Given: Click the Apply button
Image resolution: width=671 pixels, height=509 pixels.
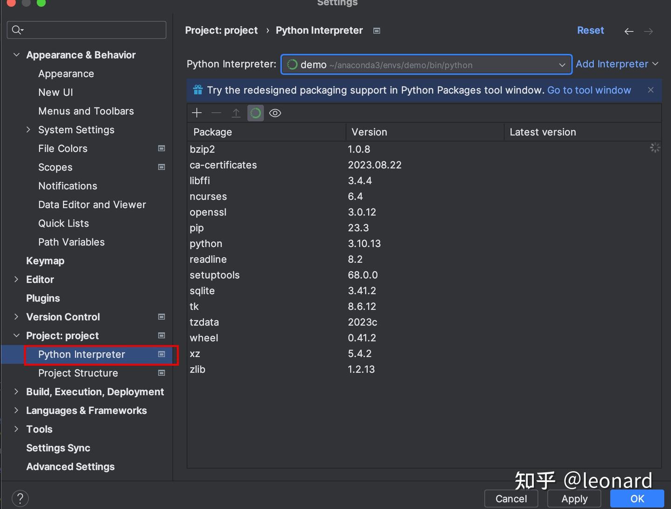Looking at the screenshot, I should point(574,498).
